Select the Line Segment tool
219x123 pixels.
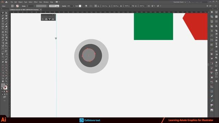click(6, 21)
